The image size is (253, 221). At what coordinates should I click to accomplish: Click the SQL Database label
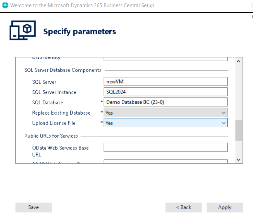(48, 103)
